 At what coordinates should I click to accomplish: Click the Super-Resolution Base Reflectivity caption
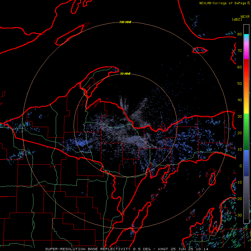(x=127, y=249)
